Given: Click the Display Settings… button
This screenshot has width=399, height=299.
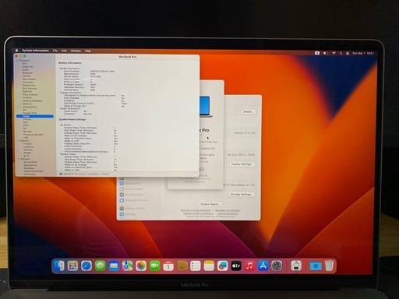Looking at the screenshot, I should 242,164.
